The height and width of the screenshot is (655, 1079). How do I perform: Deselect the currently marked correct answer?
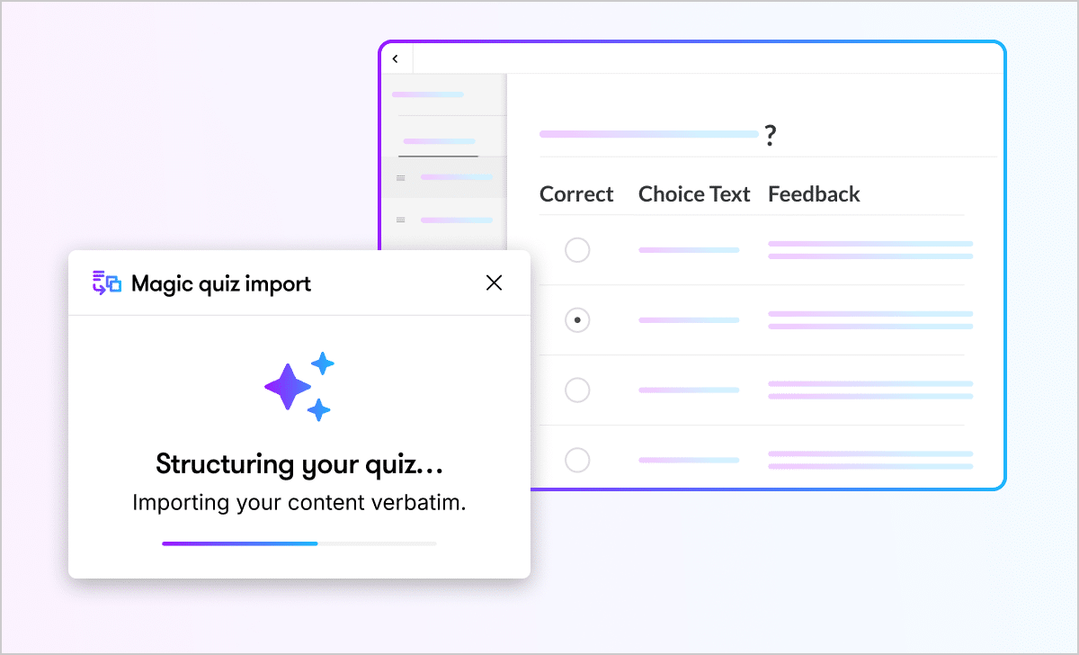577,319
